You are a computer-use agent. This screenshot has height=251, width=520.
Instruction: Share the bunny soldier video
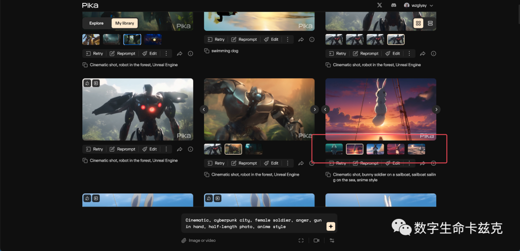423,163
